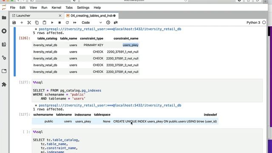Restart the kernel with circular arrow
272x153 pixels.
pos(67,23)
